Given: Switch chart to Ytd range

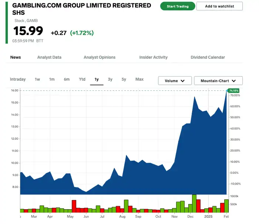Looking at the screenshot, I should 82,79.
